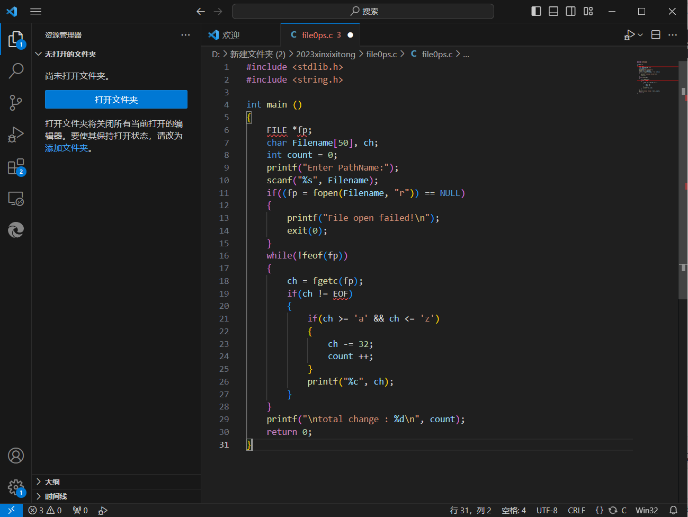Click the word FILE on line 6
Image resolution: width=688 pixels, height=517 pixels.
276,130
